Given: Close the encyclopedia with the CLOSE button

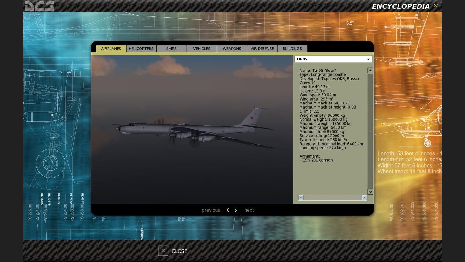Looking at the screenshot, I should point(172,251).
